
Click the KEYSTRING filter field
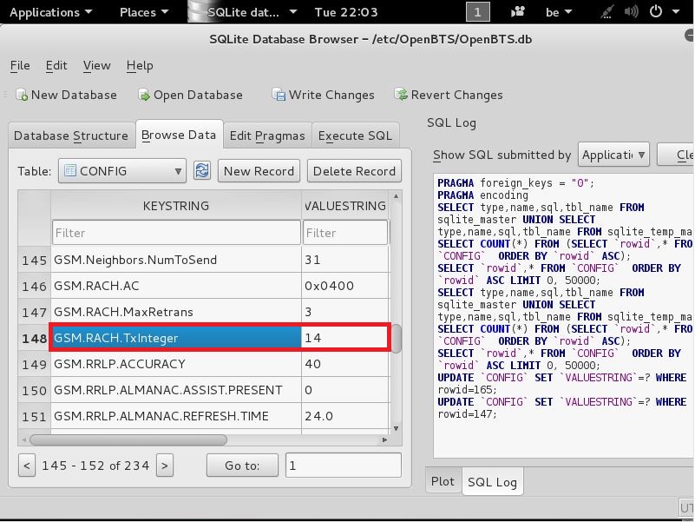coord(176,233)
